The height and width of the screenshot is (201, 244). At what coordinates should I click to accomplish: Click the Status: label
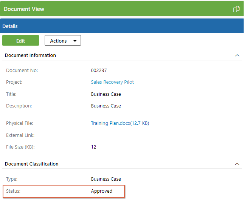coord(13,191)
